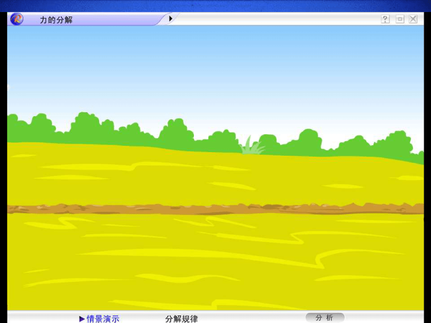Close the 力的分解 window

click(x=413, y=19)
